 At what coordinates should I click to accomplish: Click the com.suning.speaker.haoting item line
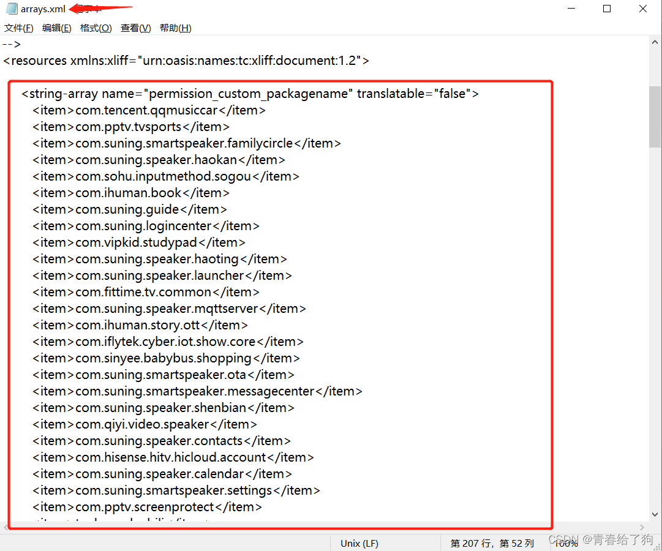click(x=160, y=259)
